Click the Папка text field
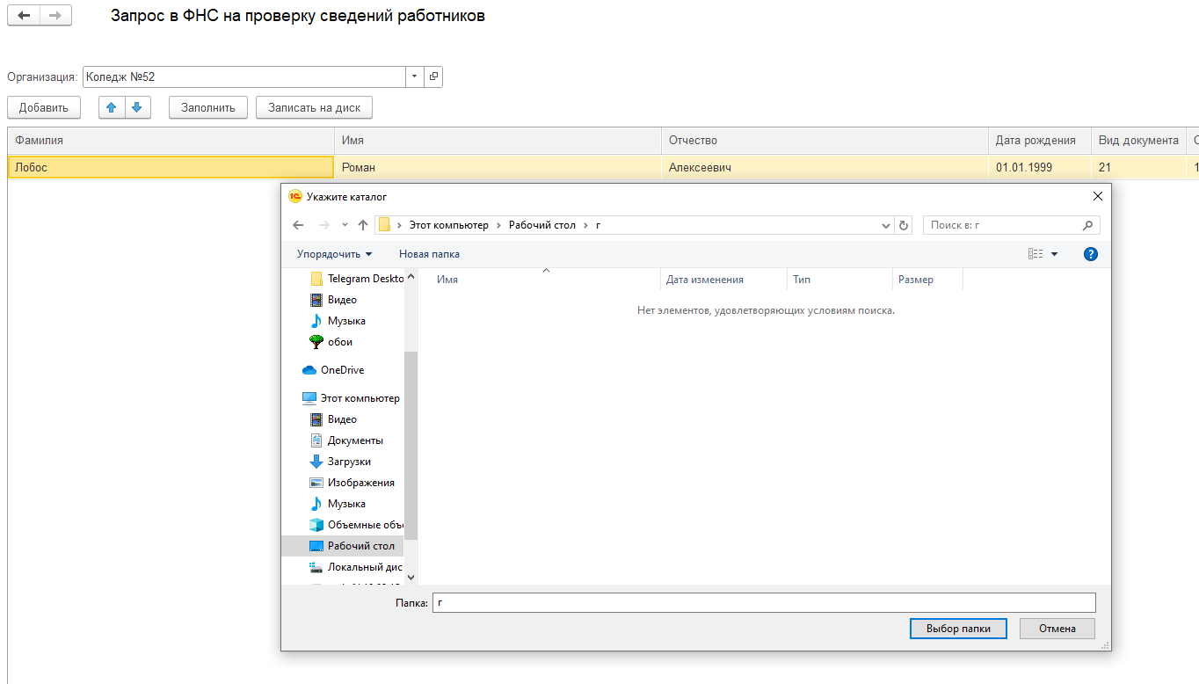 (764, 602)
